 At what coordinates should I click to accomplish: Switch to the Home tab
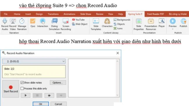(17, 14)
